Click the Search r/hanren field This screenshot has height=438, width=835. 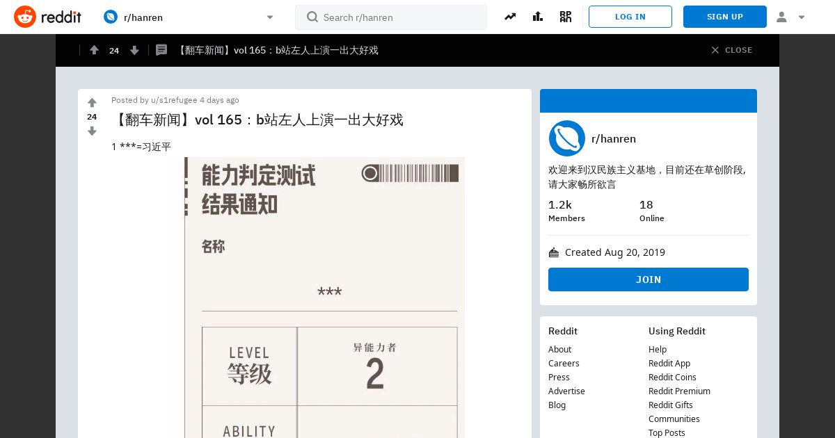pos(391,17)
